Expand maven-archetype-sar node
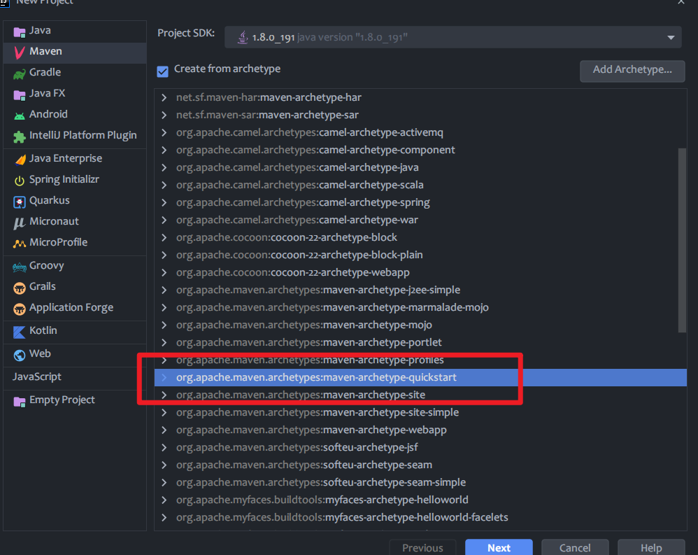698x555 pixels. click(x=164, y=115)
